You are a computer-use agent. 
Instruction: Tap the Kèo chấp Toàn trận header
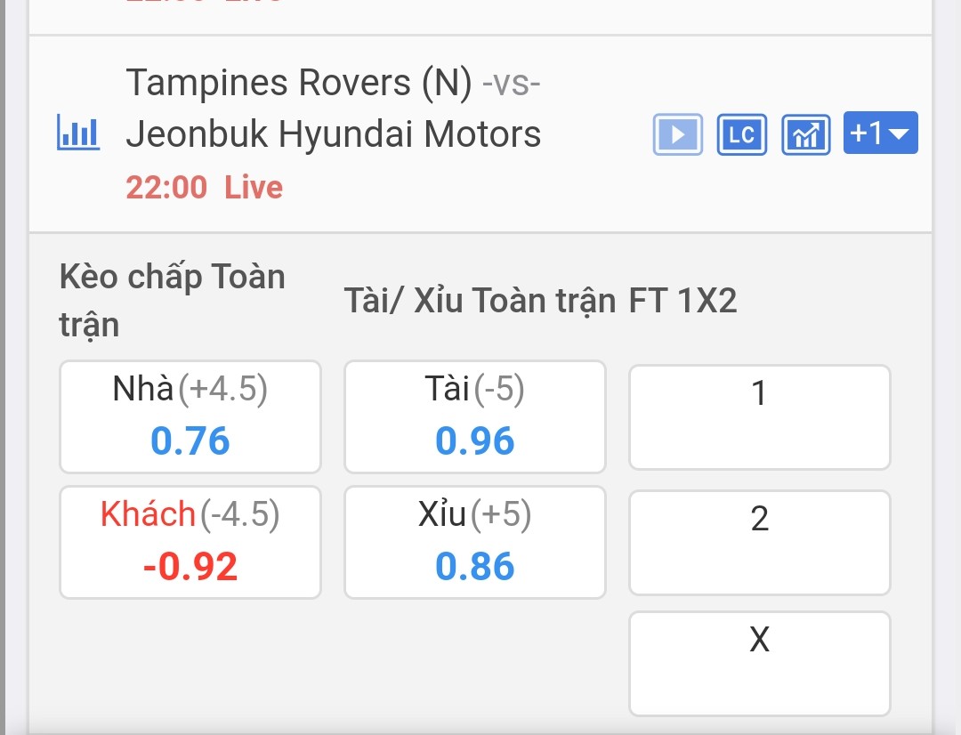pyautogui.click(x=172, y=301)
